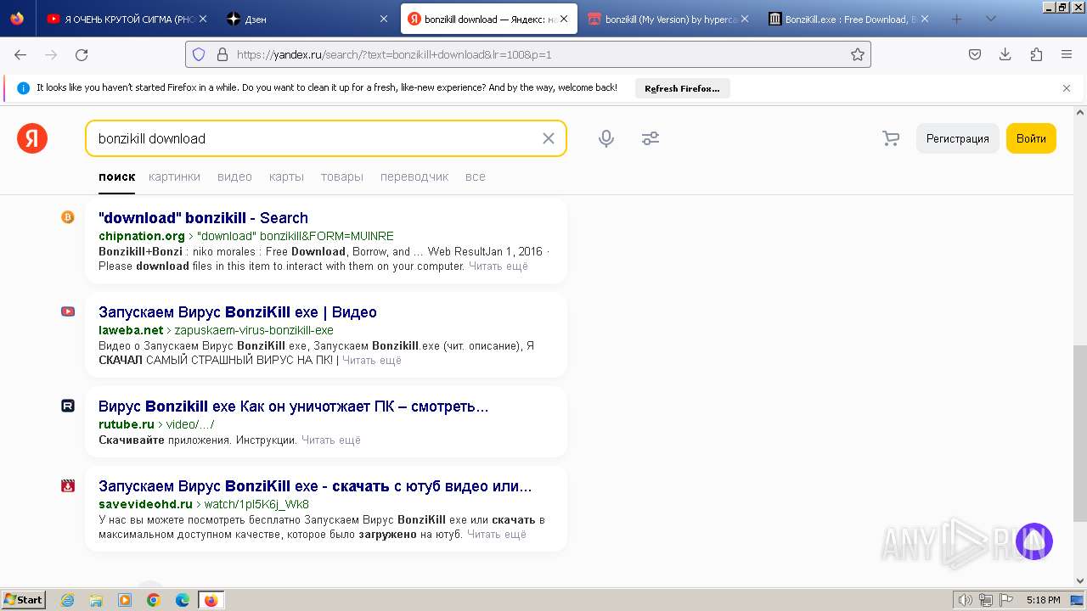The image size is (1087, 611).
Task: Dismiss the Refresh Firefox notification bar
Action: click(x=1067, y=88)
